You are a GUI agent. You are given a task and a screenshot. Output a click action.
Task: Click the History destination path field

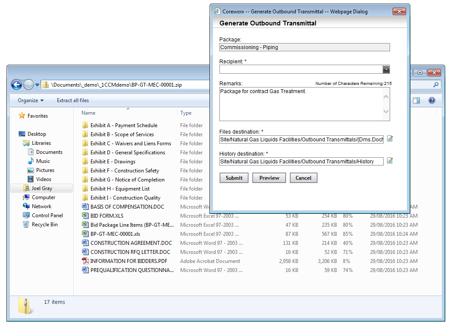301,161
